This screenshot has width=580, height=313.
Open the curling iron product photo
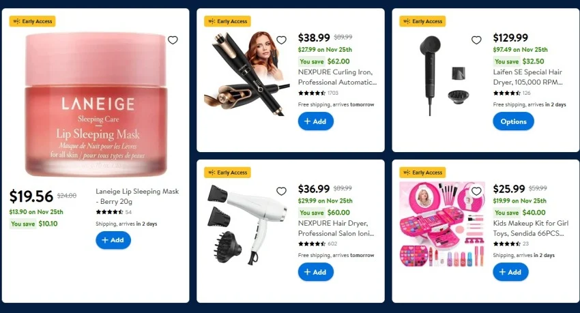pyautogui.click(x=247, y=74)
